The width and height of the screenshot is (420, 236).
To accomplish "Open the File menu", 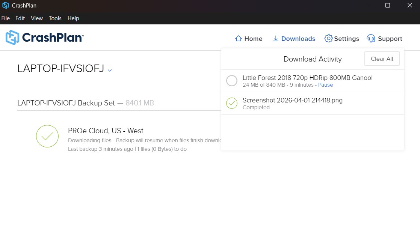I will click(x=6, y=18).
